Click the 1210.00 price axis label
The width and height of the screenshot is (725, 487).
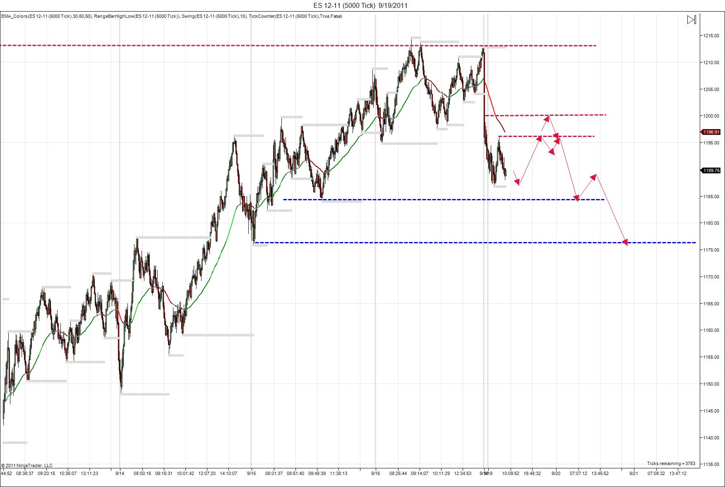click(x=711, y=62)
